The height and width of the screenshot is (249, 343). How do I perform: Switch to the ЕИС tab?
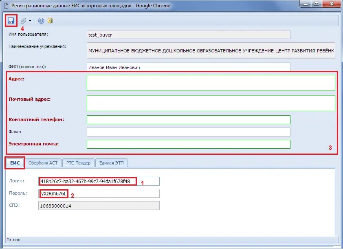15,163
